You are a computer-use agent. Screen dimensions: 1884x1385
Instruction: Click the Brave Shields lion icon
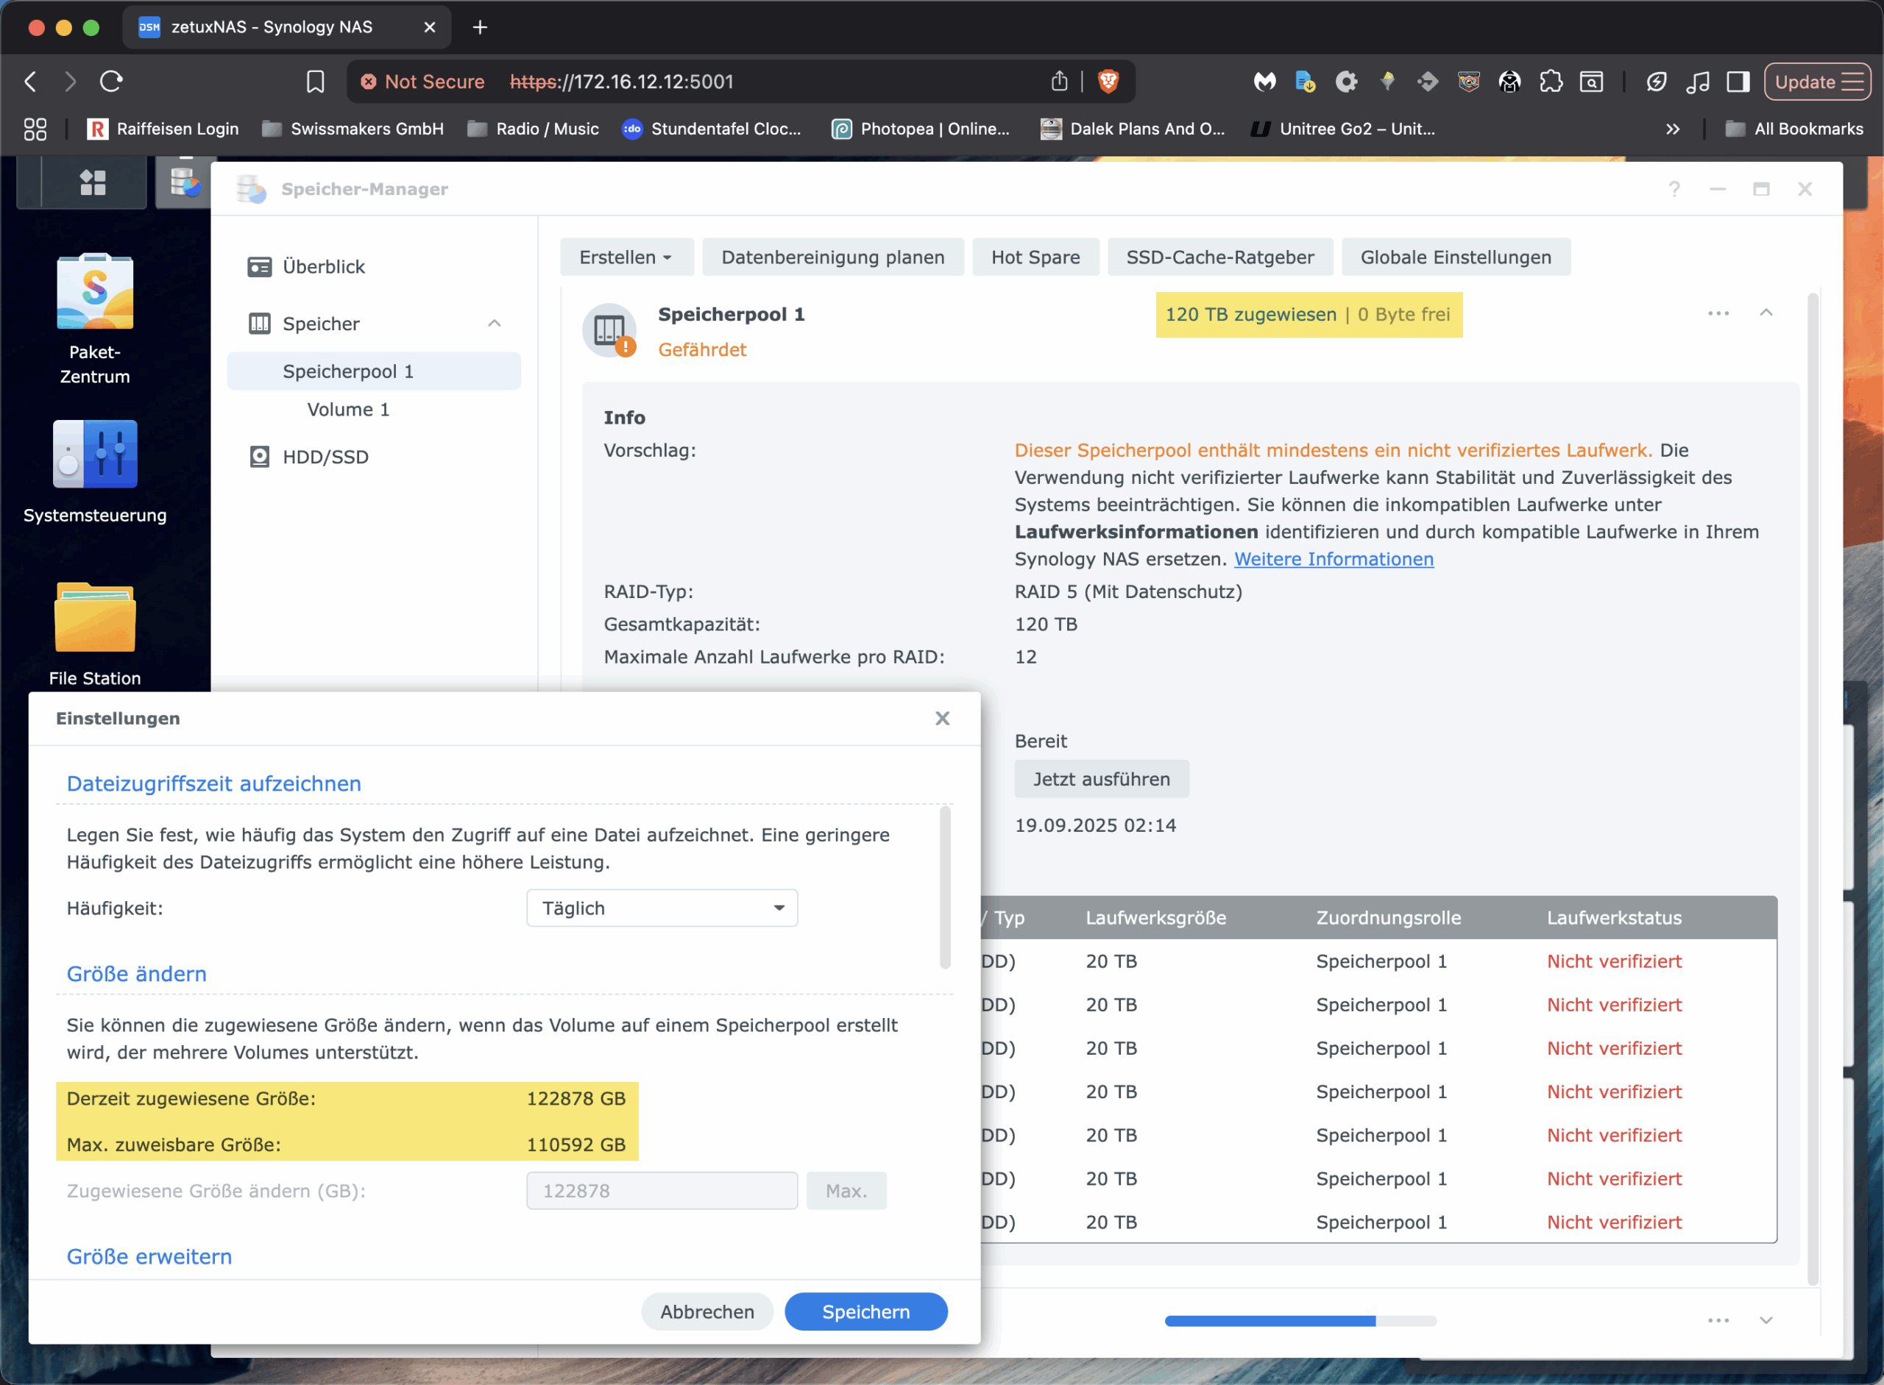coord(1108,82)
